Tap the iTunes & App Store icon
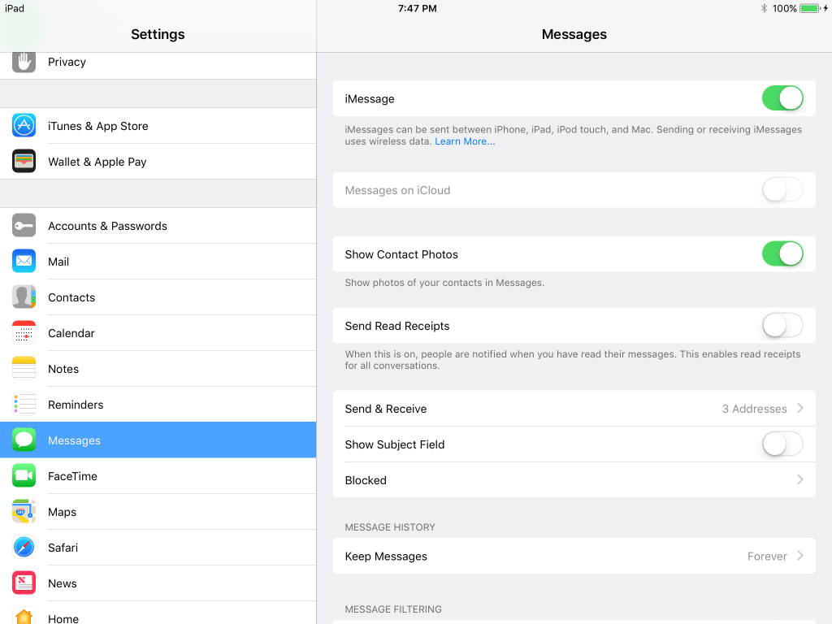Image resolution: width=832 pixels, height=624 pixels. click(24, 126)
